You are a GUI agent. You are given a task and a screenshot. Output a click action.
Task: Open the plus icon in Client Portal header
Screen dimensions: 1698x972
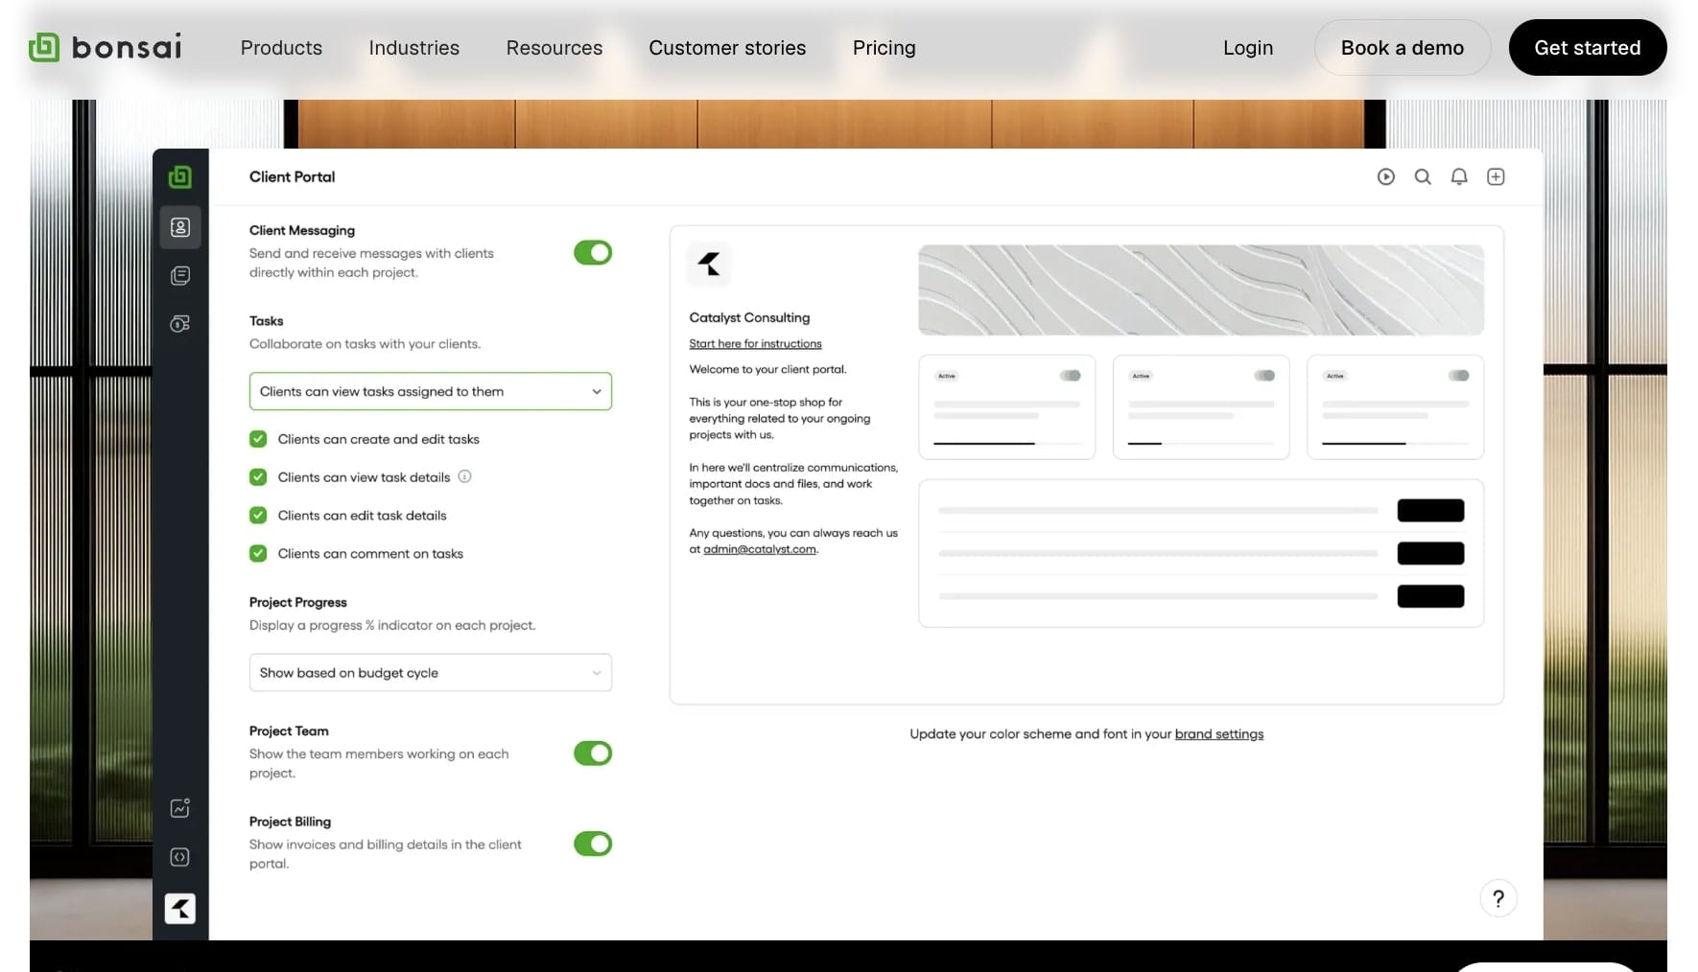click(1496, 176)
